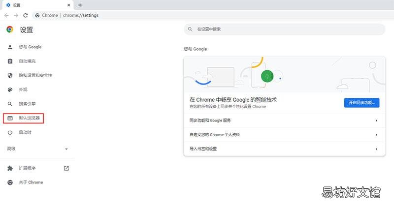Viewport: 394px width, 208px height.
Task: Click the Chrome site info icon in address bar
Action: (x=37, y=15)
